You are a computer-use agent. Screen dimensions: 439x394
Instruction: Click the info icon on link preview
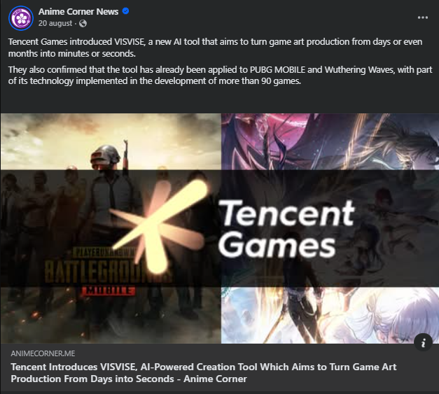pyautogui.click(x=423, y=342)
